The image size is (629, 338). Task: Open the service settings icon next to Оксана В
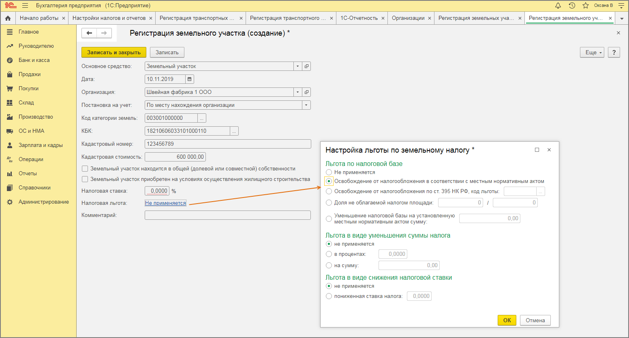(x=621, y=6)
